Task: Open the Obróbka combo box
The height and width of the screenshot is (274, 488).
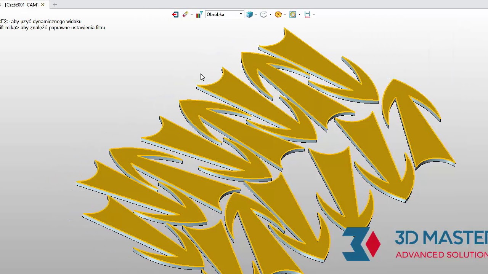Action: coord(224,14)
